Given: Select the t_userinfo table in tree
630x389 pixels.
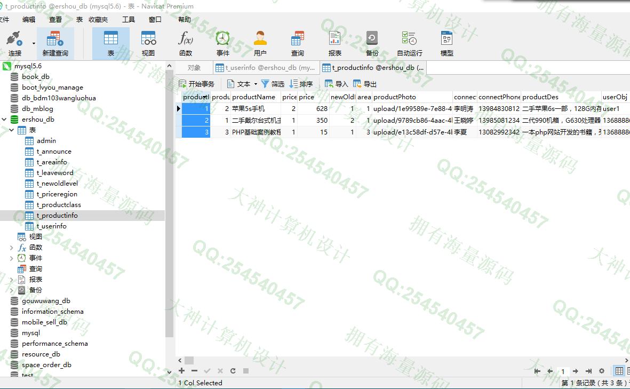Looking at the screenshot, I should pos(51,226).
